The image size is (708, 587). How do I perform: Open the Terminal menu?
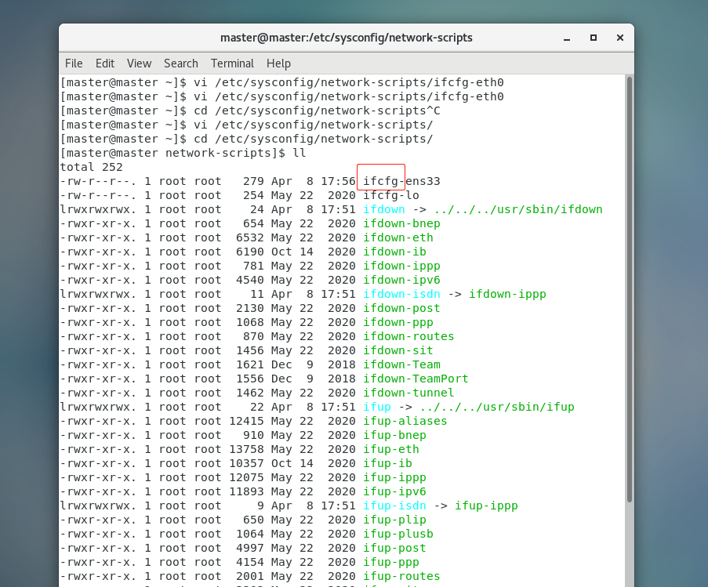(x=232, y=63)
